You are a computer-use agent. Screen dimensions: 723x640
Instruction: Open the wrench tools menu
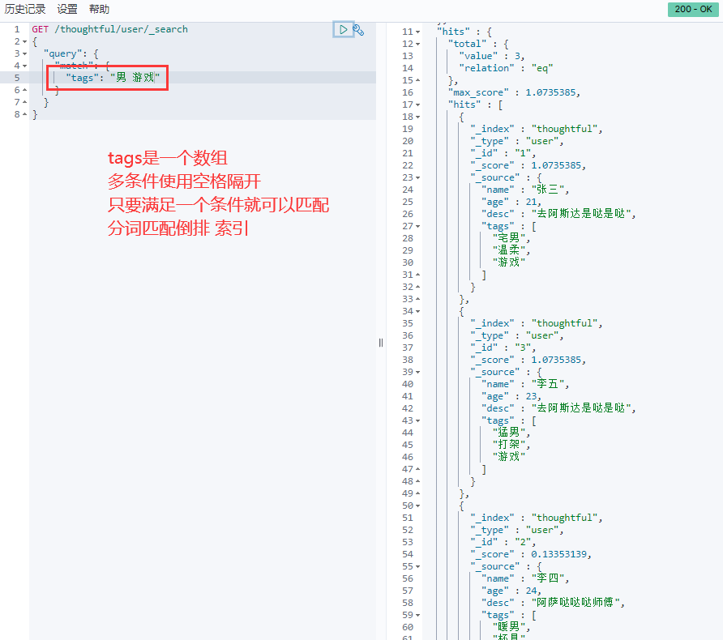(359, 30)
